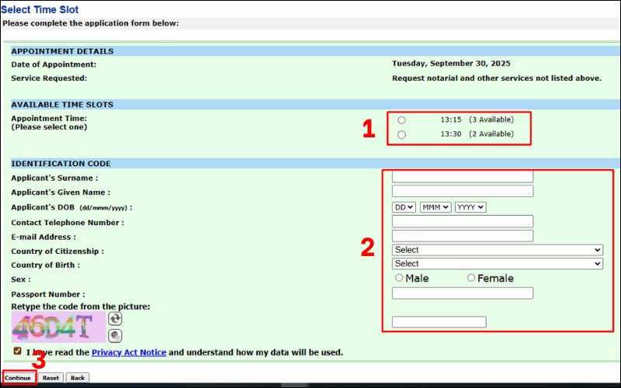Expand the Country of Birth select list

tap(497, 264)
